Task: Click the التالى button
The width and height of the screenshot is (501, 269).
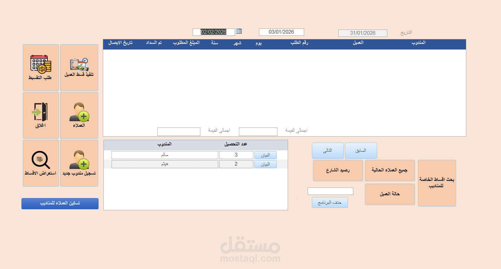Action: pos(328,151)
